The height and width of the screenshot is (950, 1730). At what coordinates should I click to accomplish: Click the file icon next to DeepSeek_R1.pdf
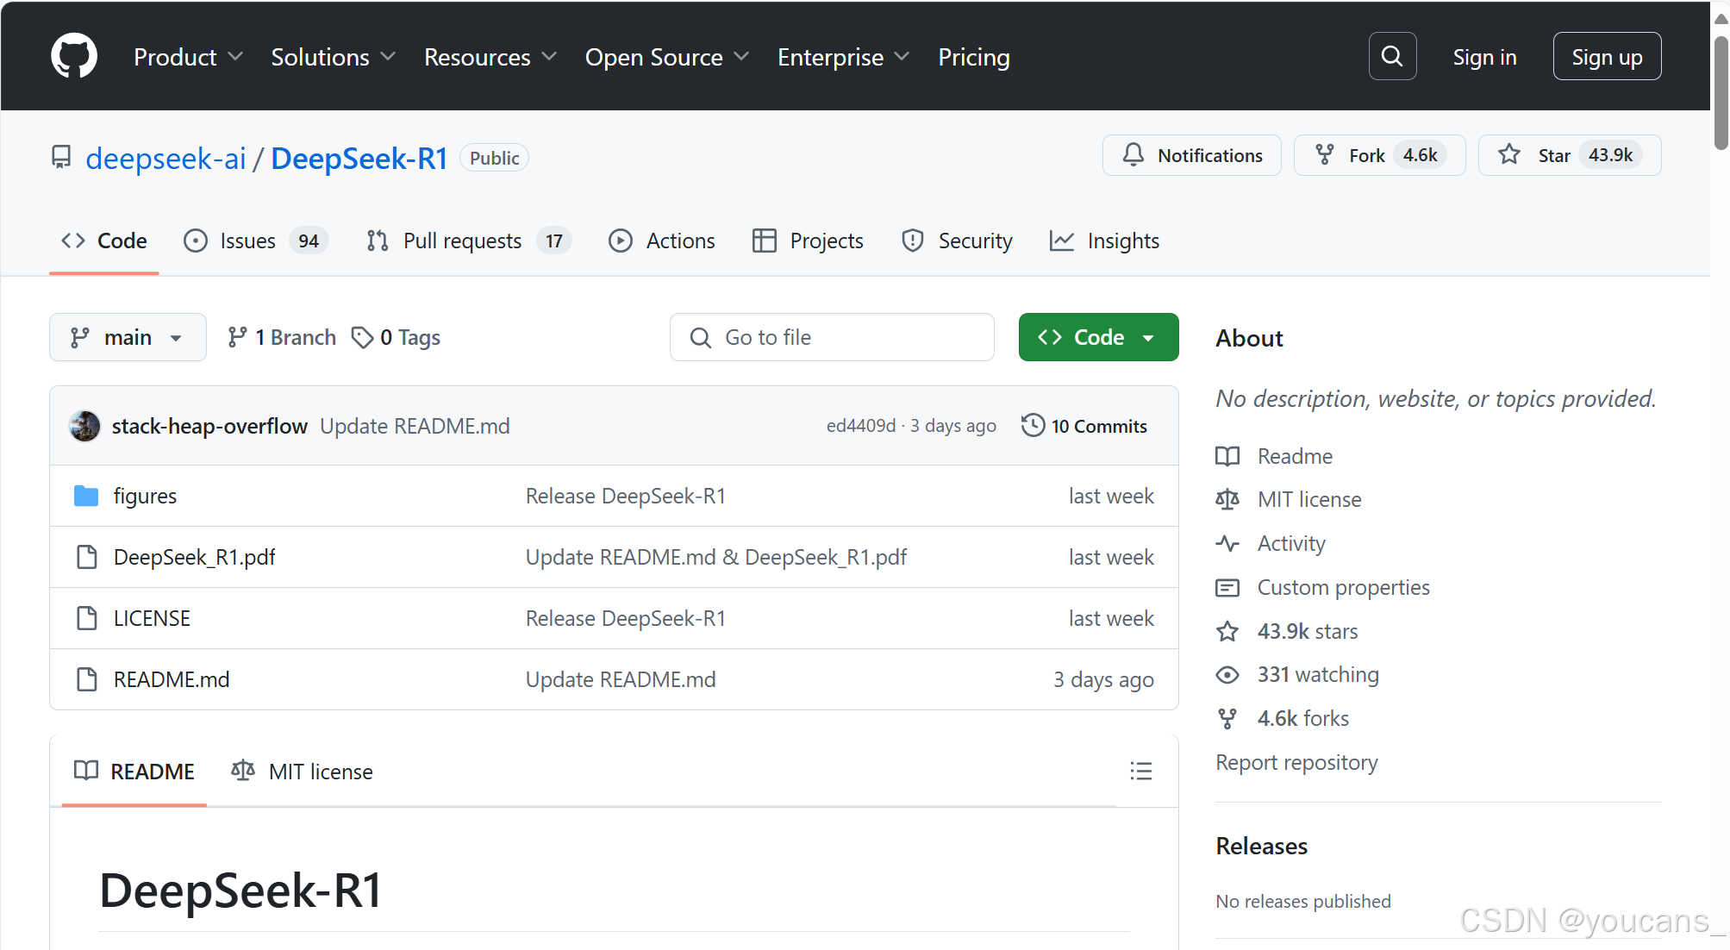tap(87, 557)
